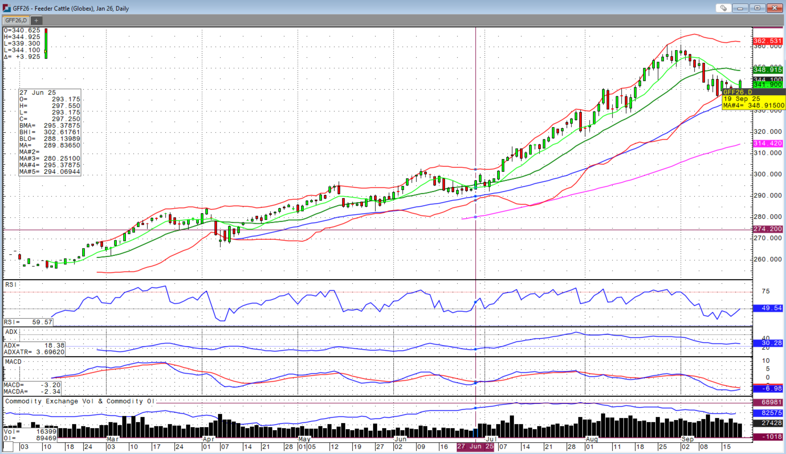The height and width of the screenshot is (454, 786).
Task: Click the red/green daily range bar indicator
Action: [46, 43]
